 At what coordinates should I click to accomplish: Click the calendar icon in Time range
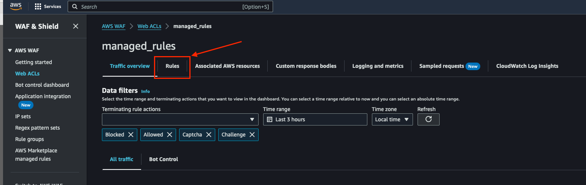point(270,119)
